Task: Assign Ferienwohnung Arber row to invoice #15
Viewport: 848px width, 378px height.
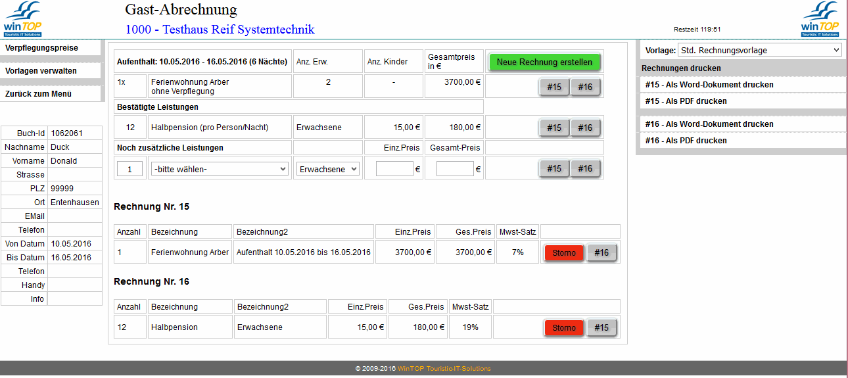Action: pos(554,87)
